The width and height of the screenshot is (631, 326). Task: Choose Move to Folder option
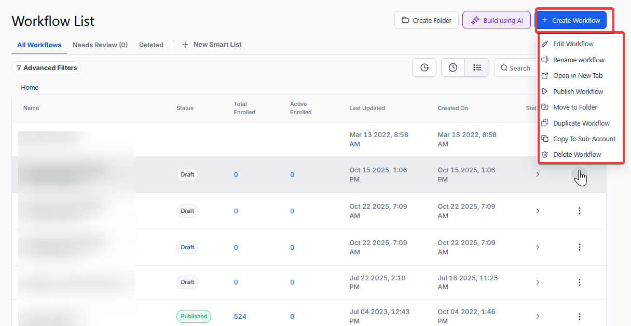tap(575, 107)
